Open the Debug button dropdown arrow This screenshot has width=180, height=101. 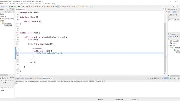point(17,6)
